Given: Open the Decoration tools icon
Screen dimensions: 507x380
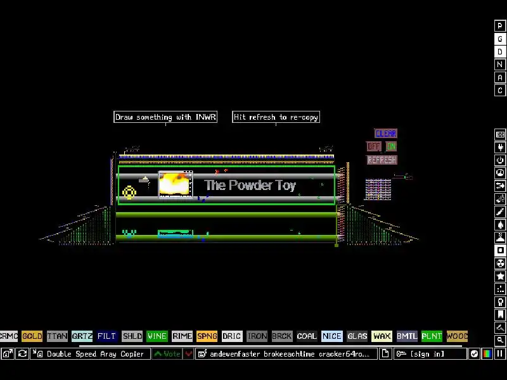Looking at the screenshot, I should pyautogui.click(x=500, y=327).
